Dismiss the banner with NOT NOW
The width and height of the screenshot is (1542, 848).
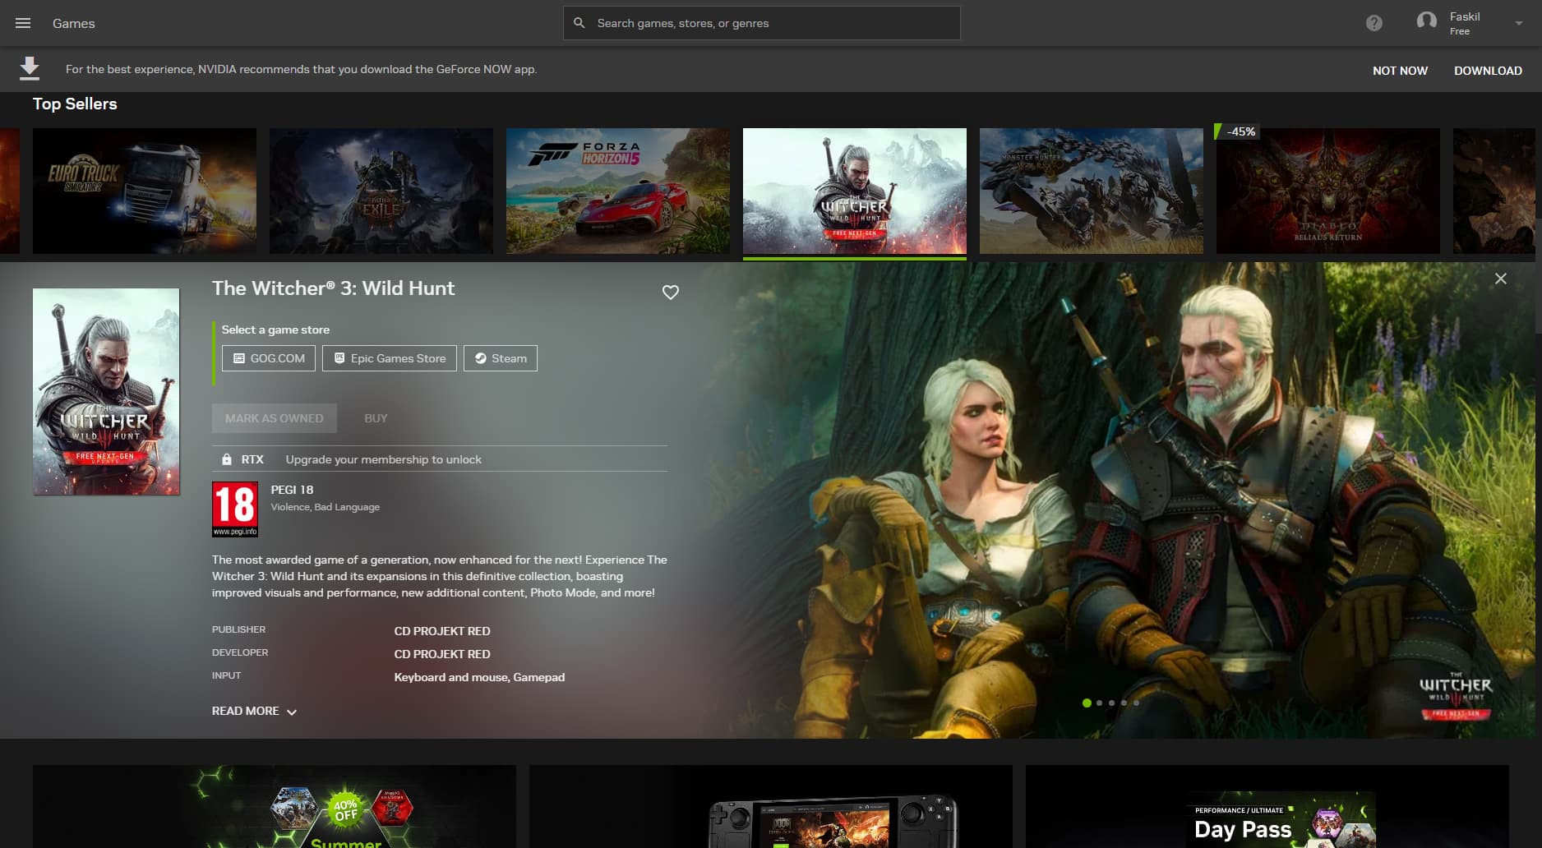[1400, 71]
